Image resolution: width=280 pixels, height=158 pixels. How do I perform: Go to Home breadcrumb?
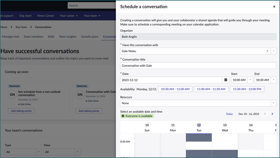(x=4, y=27)
